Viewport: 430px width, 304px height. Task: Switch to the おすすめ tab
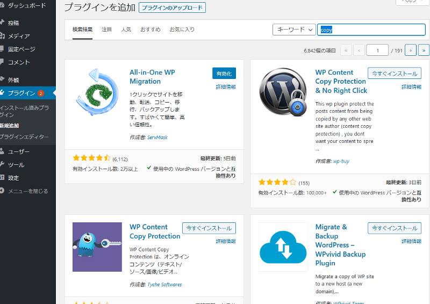pyautogui.click(x=150, y=30)
